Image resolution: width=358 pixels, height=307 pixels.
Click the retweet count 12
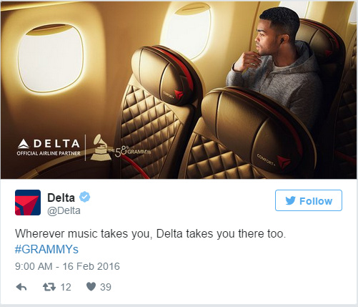66,287
